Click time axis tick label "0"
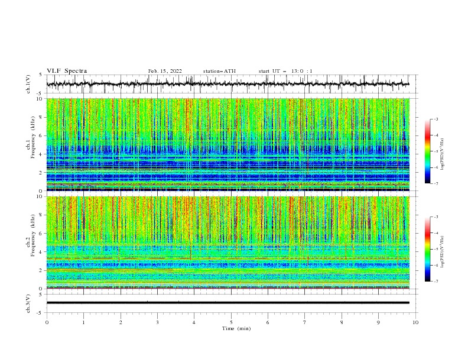Screen dimensions: 468x362 point(47,322)
